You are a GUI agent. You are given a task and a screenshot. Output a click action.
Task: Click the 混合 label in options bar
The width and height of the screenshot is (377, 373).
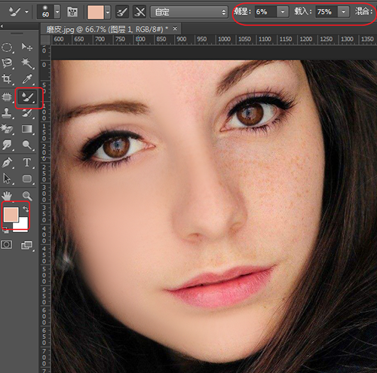point(363,11)
